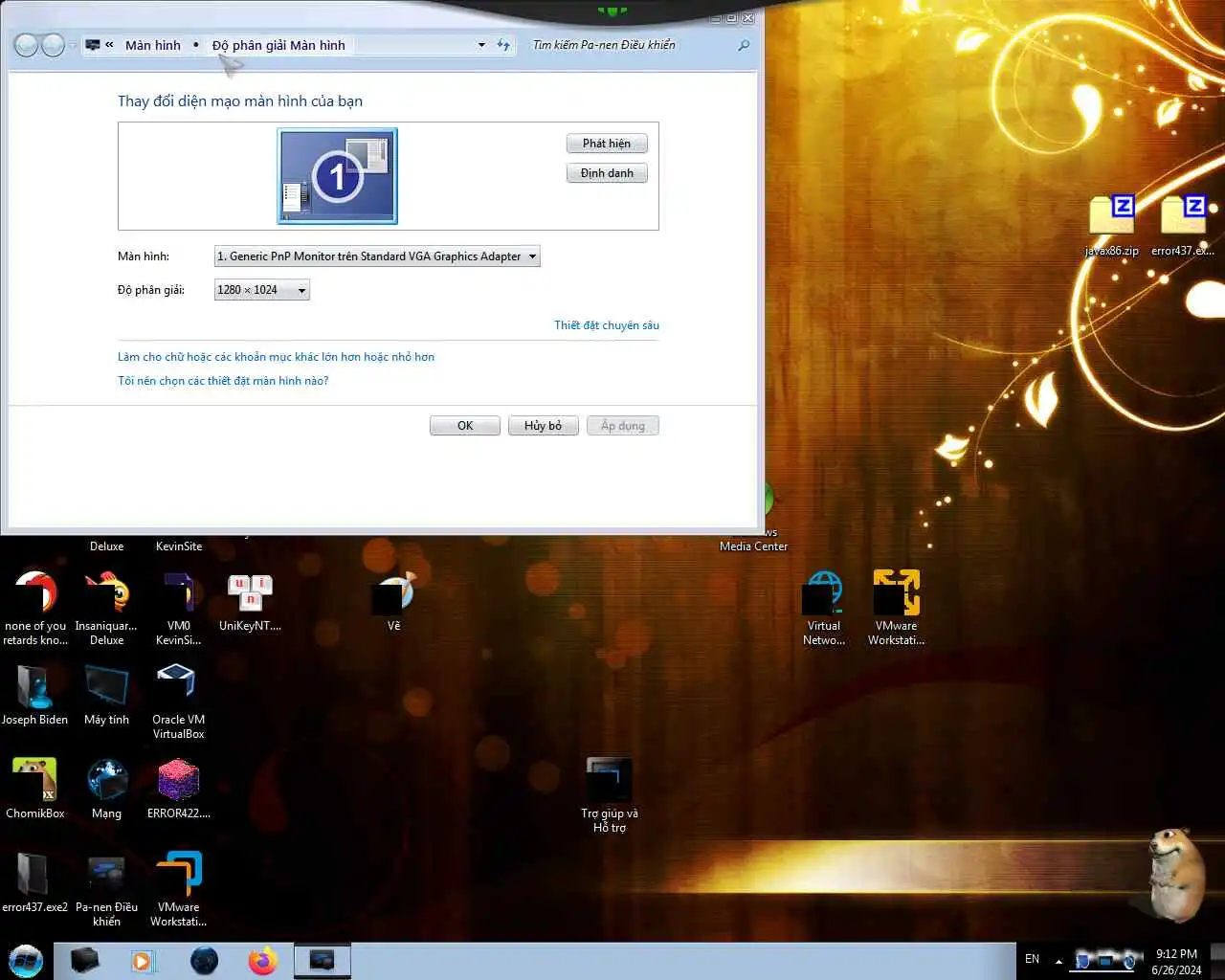
Task: Open the media player taskbar icon
Action: pos(143,961)
